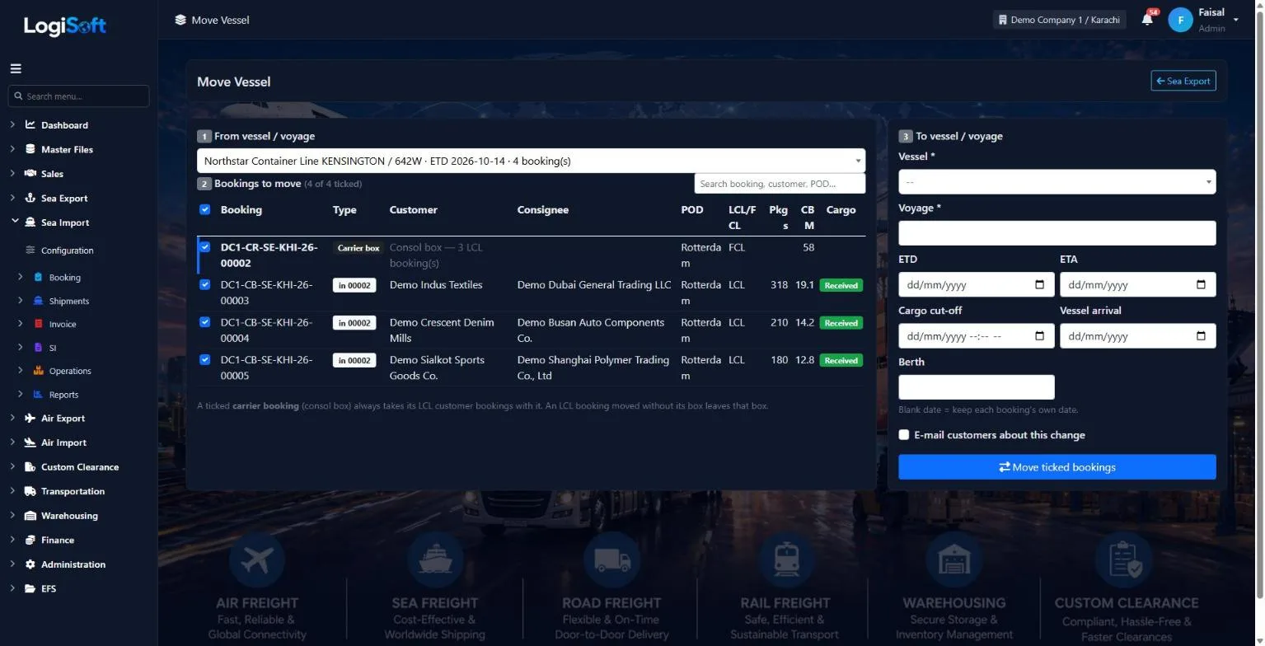This screenshot has height=646, width=1265.
Task: Untick booking DC1-CB-SE-KHI-26-00004 checkbox
Action: point(205,322)
